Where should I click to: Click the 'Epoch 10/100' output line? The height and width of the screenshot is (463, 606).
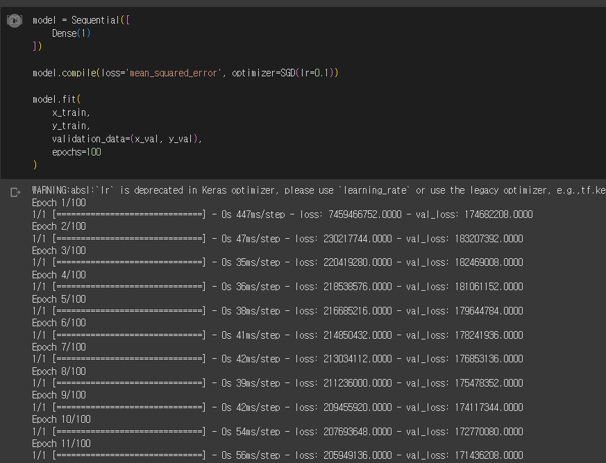click(x=61, y=419)
